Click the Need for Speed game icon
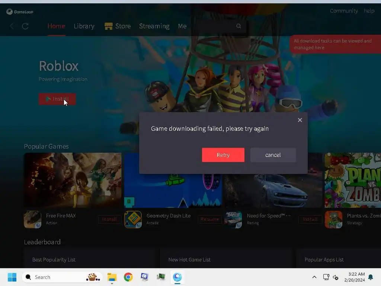 pyautogui.click(x=233, y=219)
